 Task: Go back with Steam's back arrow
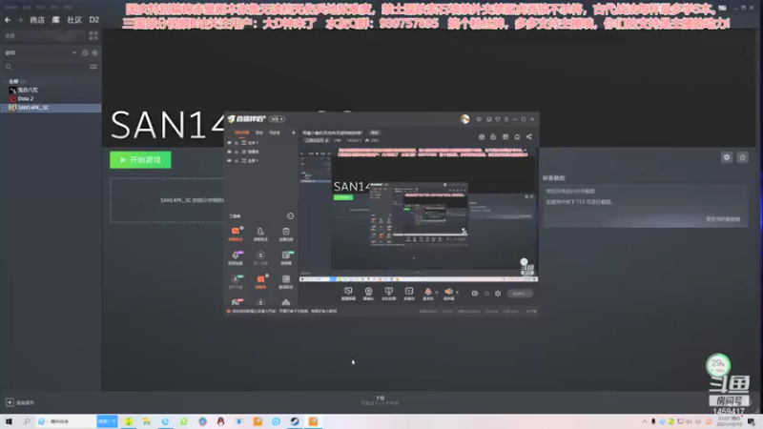point(8,20)
